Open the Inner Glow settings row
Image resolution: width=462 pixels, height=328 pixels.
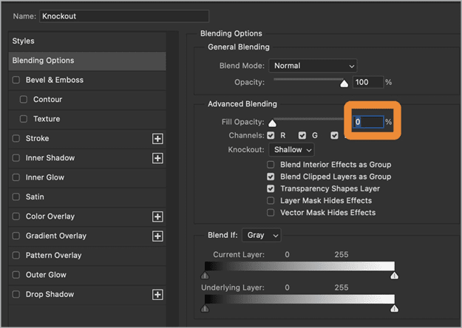coord(87,177)
